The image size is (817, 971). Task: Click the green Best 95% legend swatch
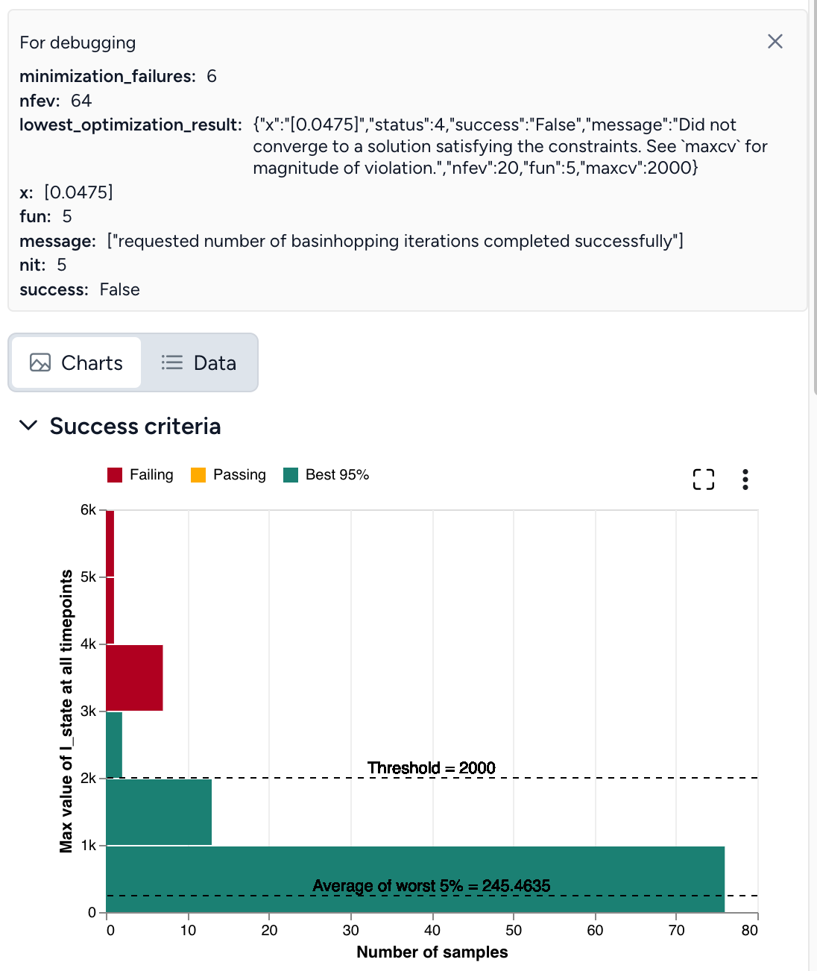click(291, 475)
